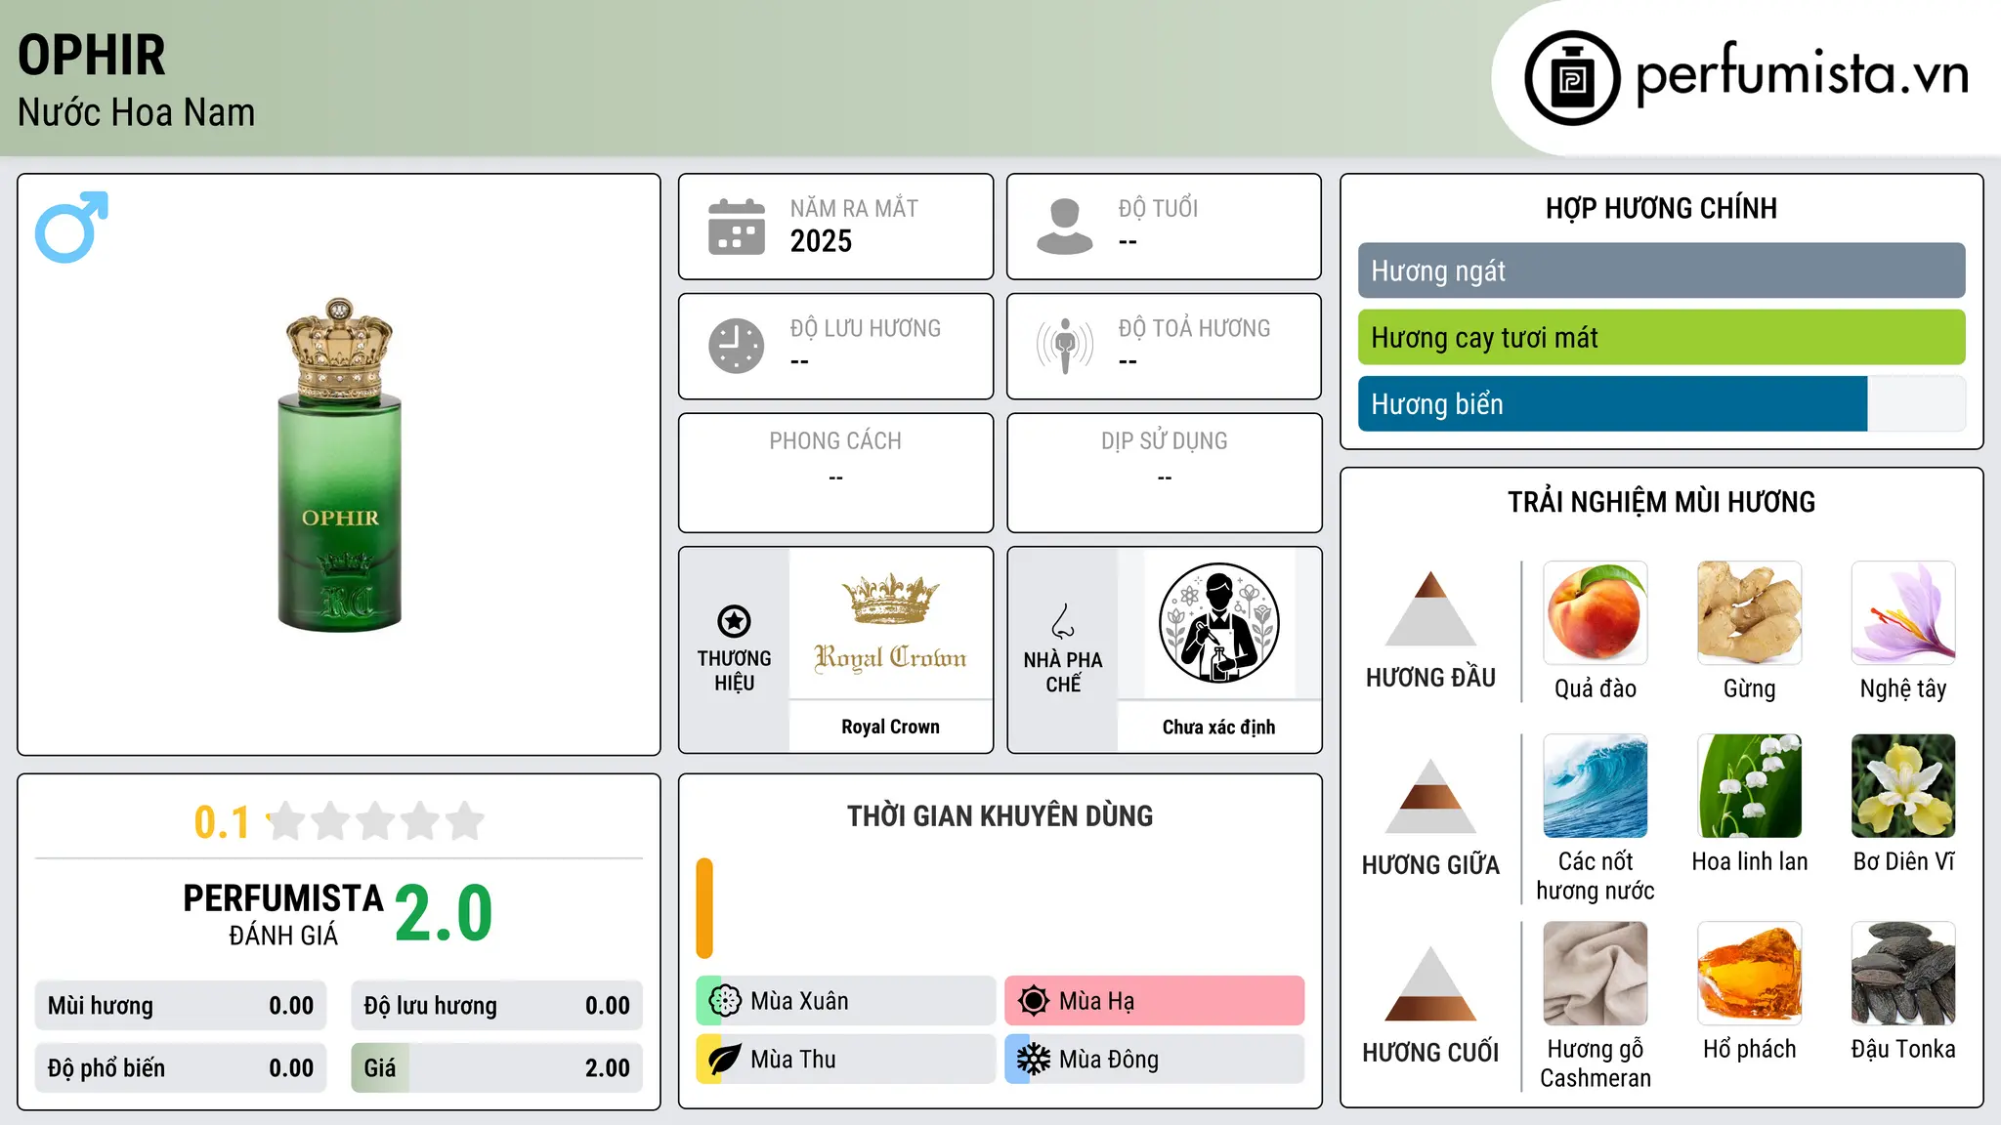This screenshot has width=2001, height=1125.
Task: Click the perfumista.vn site name
Action: pyautogui.click(x=1802, y=74)
